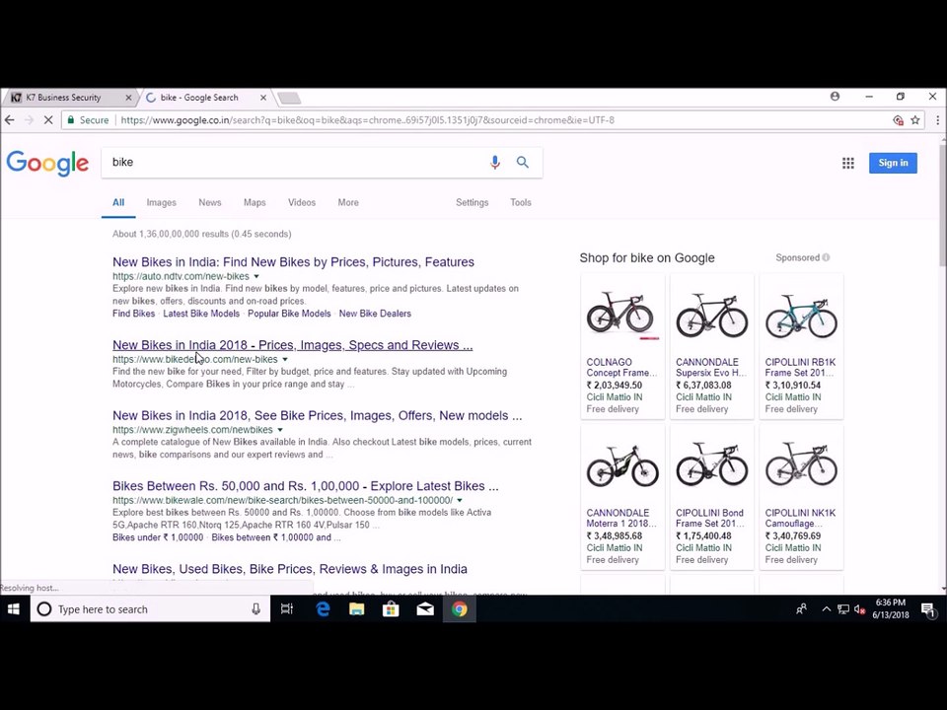
Task: Click Chrome back arrow
Action: (10, 120)
